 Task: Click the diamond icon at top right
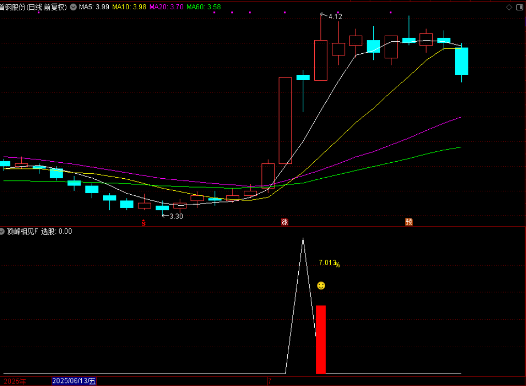509,7
